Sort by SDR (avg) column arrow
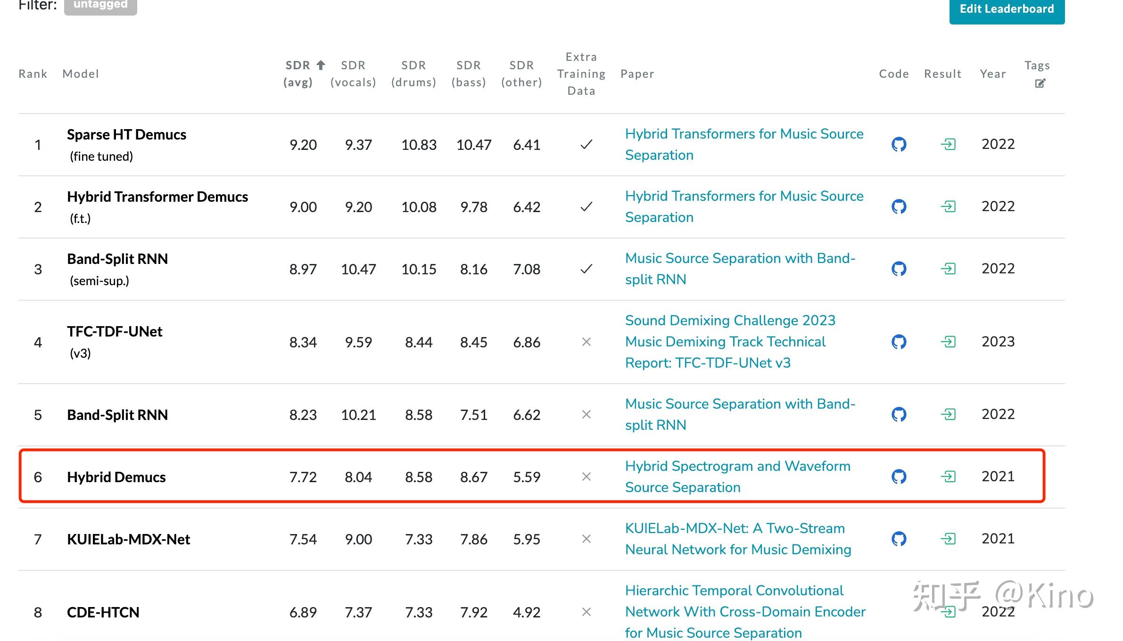Screen dimensions: 1123x641 coord(321,65)
